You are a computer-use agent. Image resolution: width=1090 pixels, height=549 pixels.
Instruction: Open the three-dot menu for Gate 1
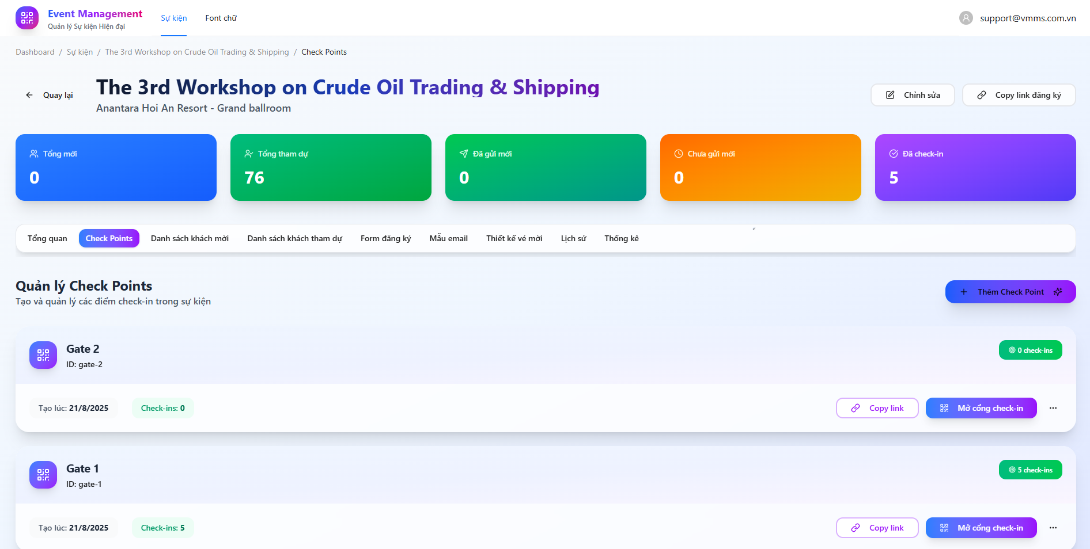[x=1053, y=528]
